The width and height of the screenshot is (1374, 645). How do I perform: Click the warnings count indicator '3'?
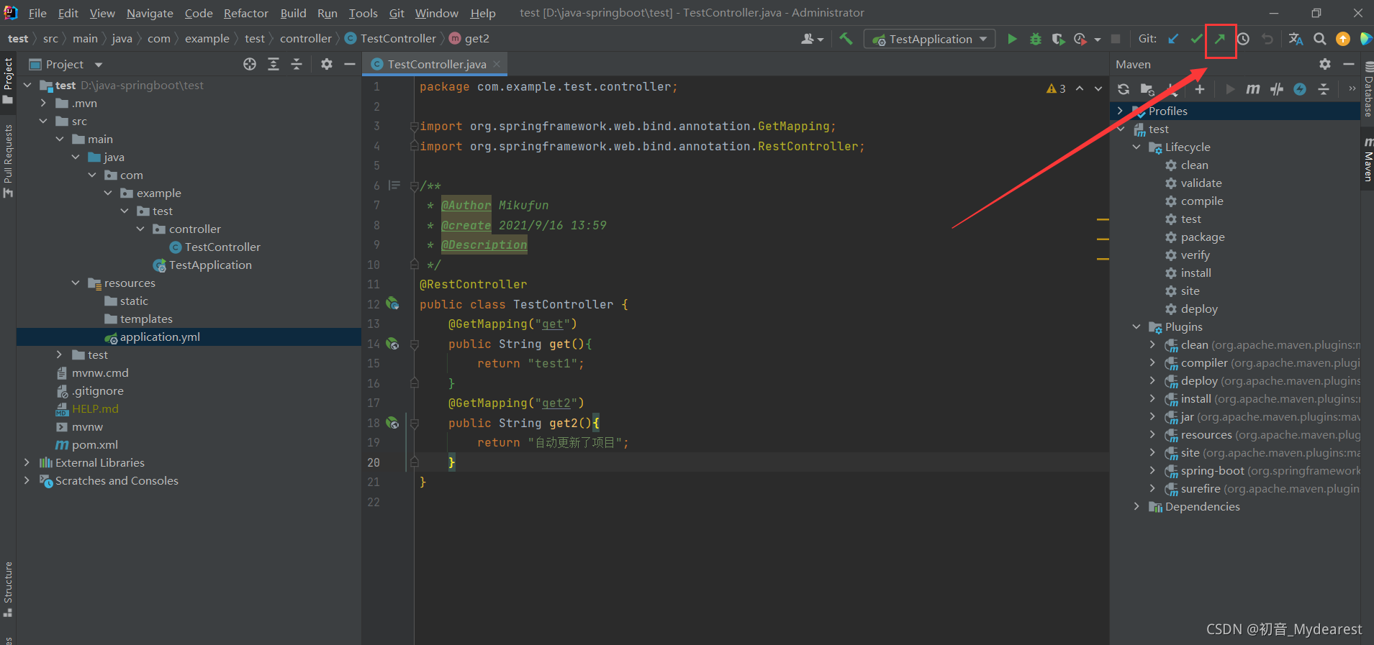point(1057,88)
